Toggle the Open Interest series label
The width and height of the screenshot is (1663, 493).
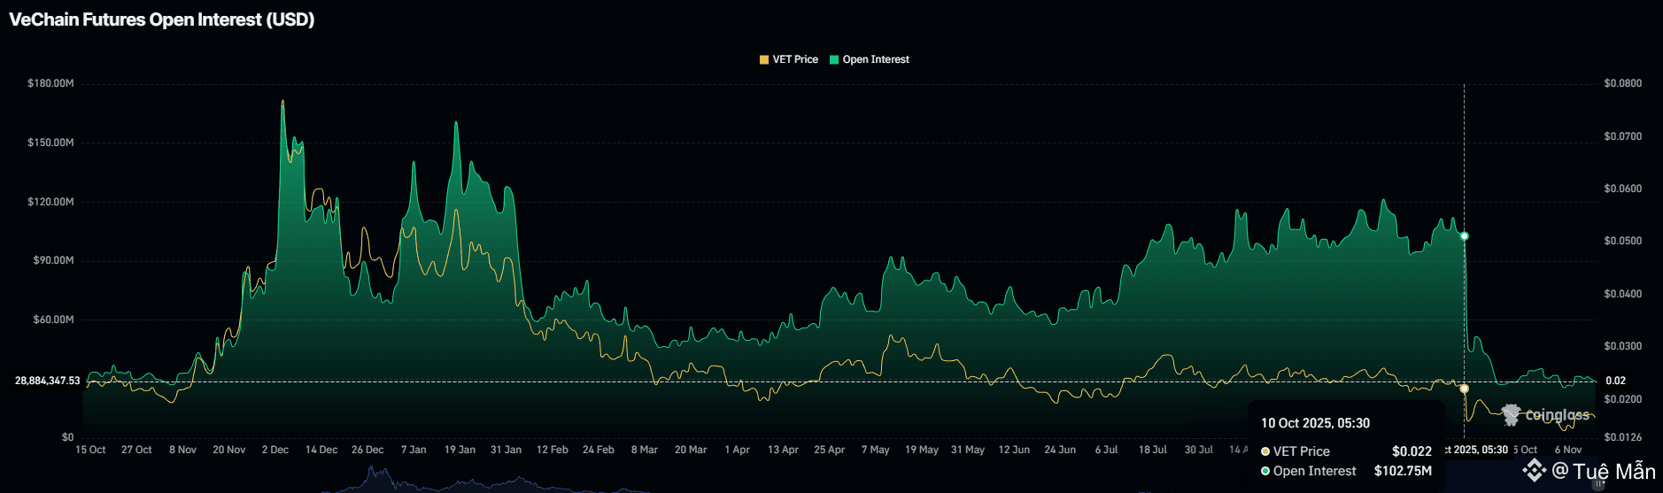[875, 60]
